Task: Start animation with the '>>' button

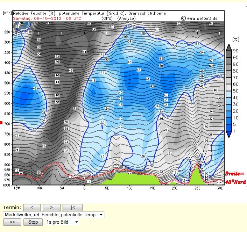Action: 12,222
